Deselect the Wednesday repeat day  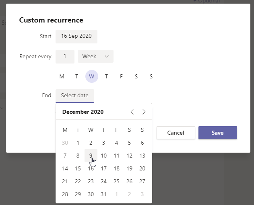(92, 76)
